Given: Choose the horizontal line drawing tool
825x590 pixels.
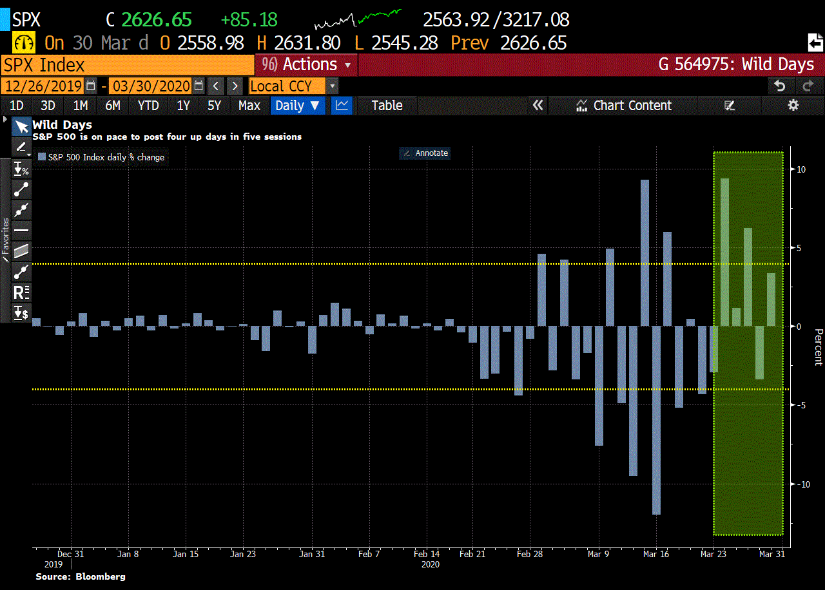Looking at the screenshot, I should [x=21, y=230].
